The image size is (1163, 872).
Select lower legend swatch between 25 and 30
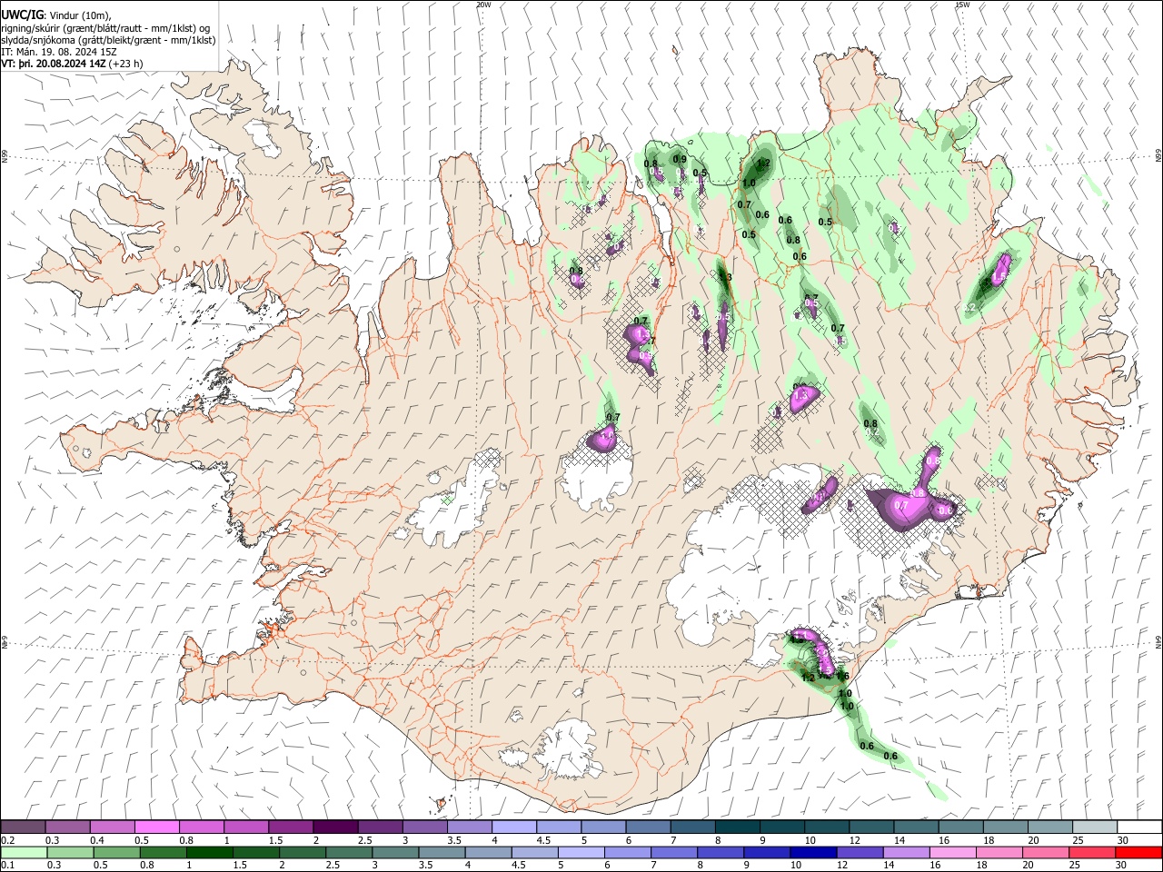pos(1092,853)
